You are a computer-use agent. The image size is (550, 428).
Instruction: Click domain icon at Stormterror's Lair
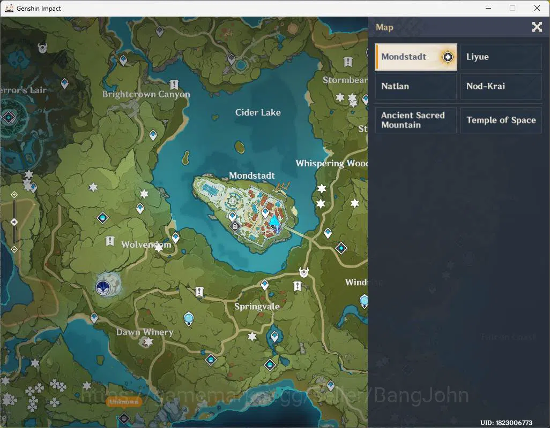[x=9, y=118]
